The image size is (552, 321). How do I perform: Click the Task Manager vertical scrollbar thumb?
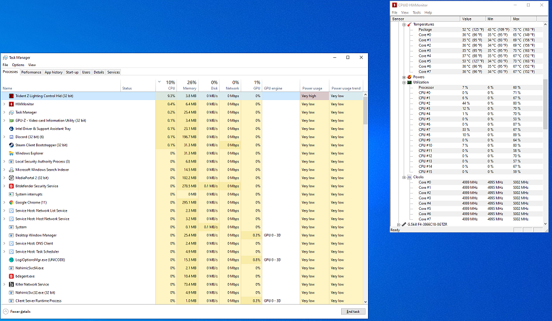(365, 111)
